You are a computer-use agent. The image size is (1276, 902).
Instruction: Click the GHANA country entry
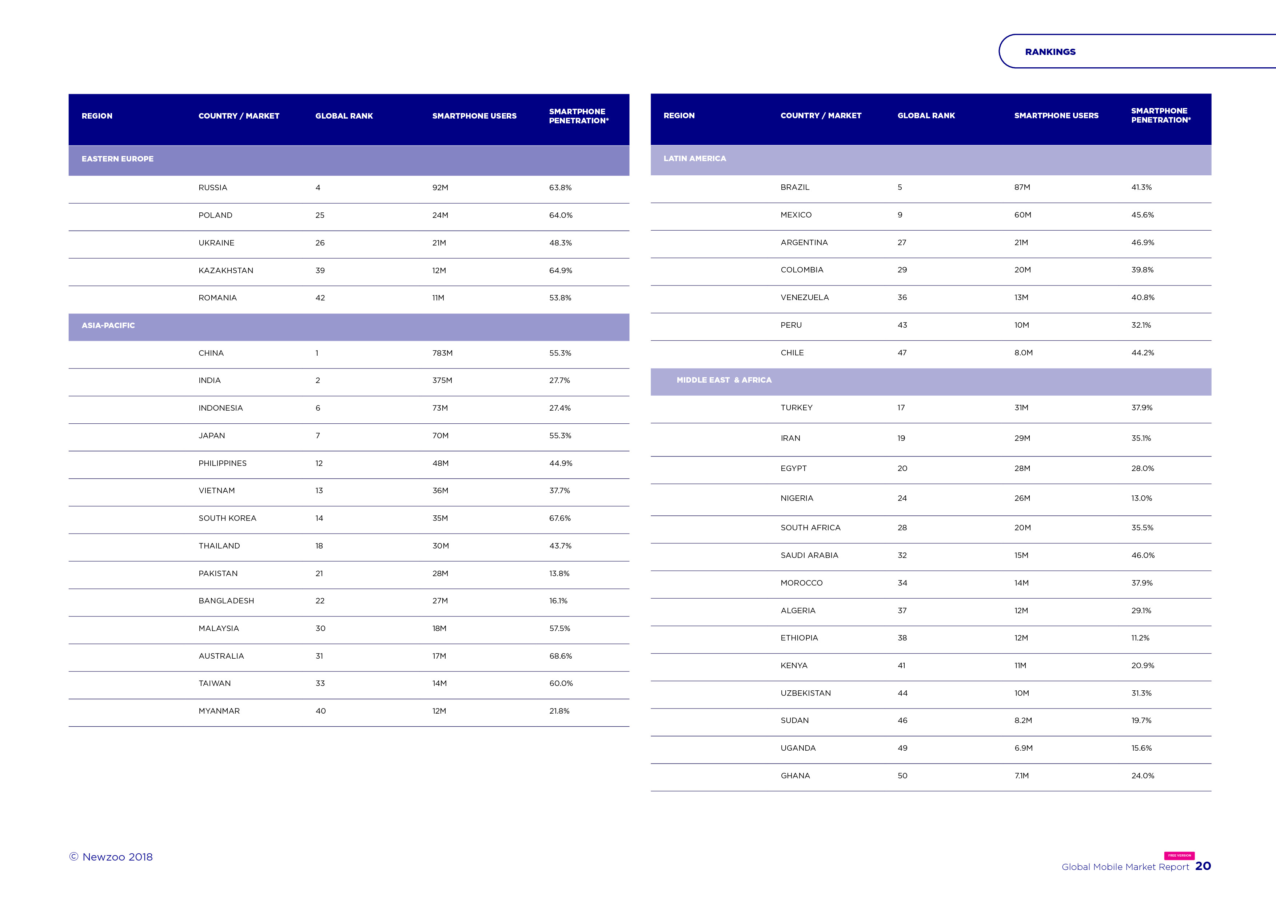(x=795, y=776)
